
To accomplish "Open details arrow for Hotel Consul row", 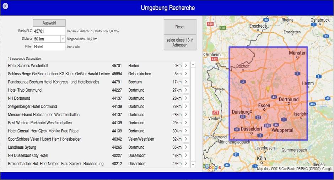I will coord(186,131).
